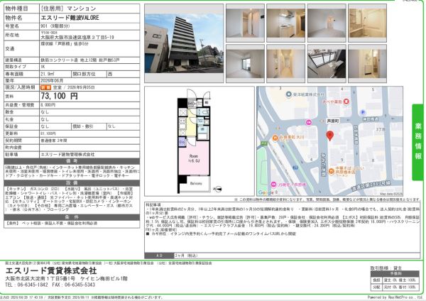Click the red location pin on the map
This screenshot has height=301, width=426.
(330, 136)
